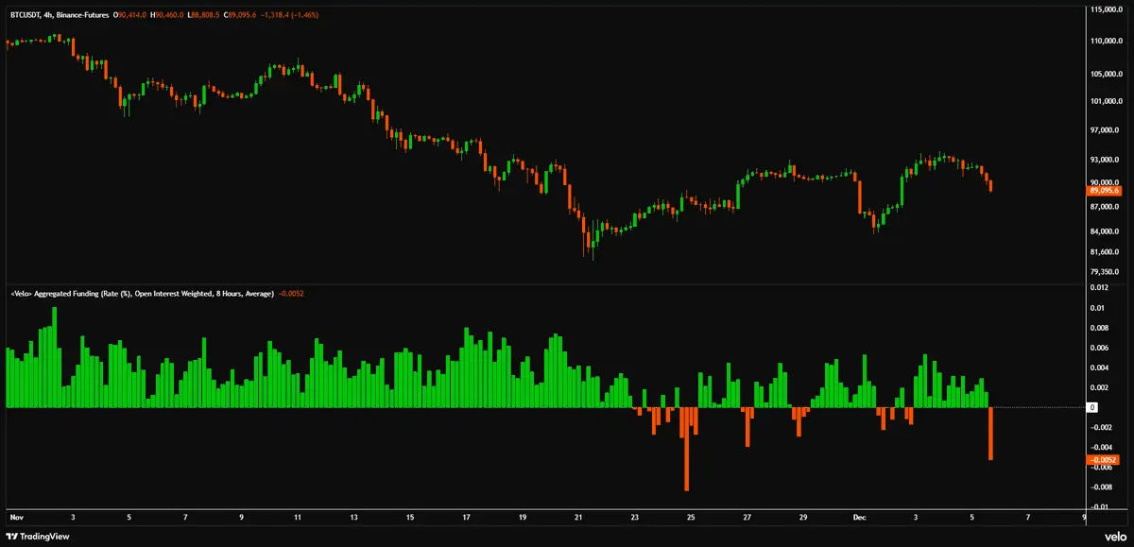The height and width of the screenshot is (547, 1134).
Task: Click the -0.004 funding axis label
Action: 1101,447
